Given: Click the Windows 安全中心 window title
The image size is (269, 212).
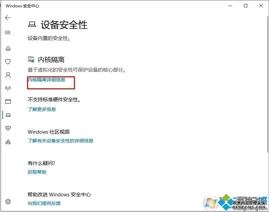Looking at the screenshot, I should coord(22,6).
